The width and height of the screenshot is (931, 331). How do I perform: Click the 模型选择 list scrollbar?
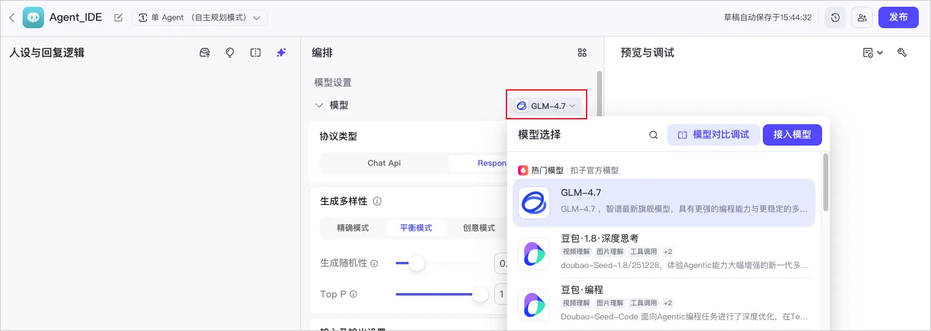pyautogui.click(x=826, y=182)
